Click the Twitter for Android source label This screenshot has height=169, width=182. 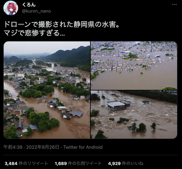pyautogui.click(x=83, y=147)
